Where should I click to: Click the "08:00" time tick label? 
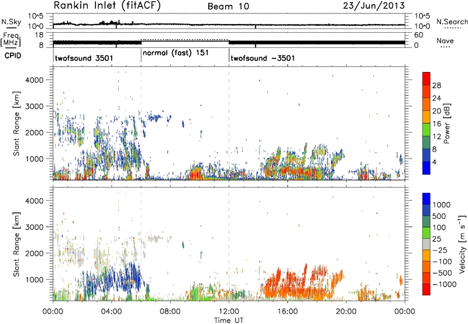(x=170, y=312)
